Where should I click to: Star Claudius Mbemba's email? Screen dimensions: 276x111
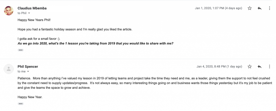[x=250, y=8]
